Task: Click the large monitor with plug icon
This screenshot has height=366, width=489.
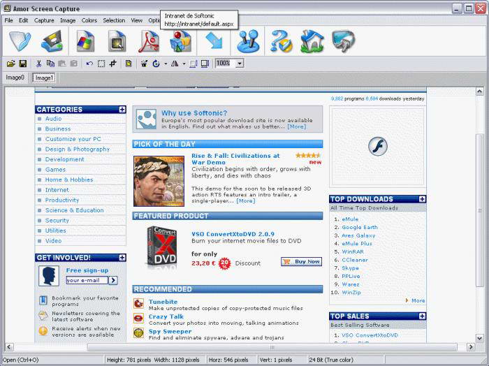Action: 344,41
